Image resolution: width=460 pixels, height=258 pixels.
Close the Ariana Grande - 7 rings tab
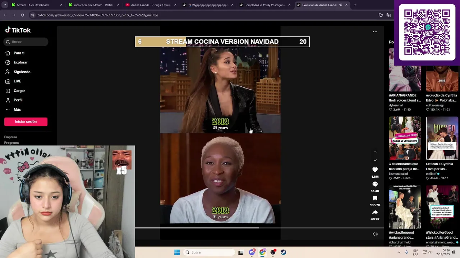[x=175, y=5]
